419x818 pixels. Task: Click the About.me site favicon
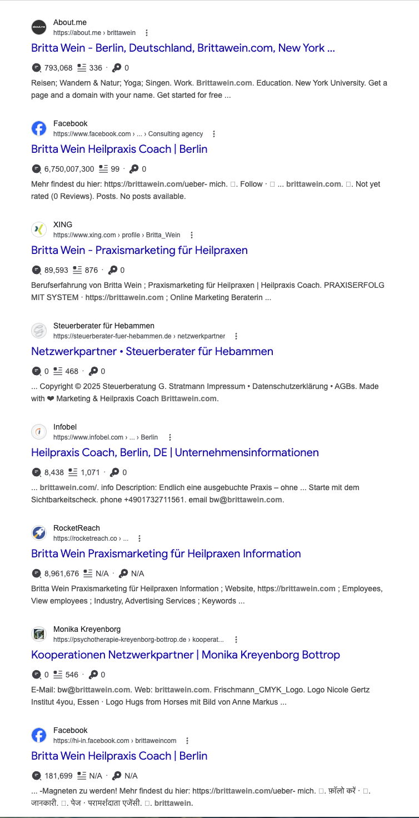point(39,27)
